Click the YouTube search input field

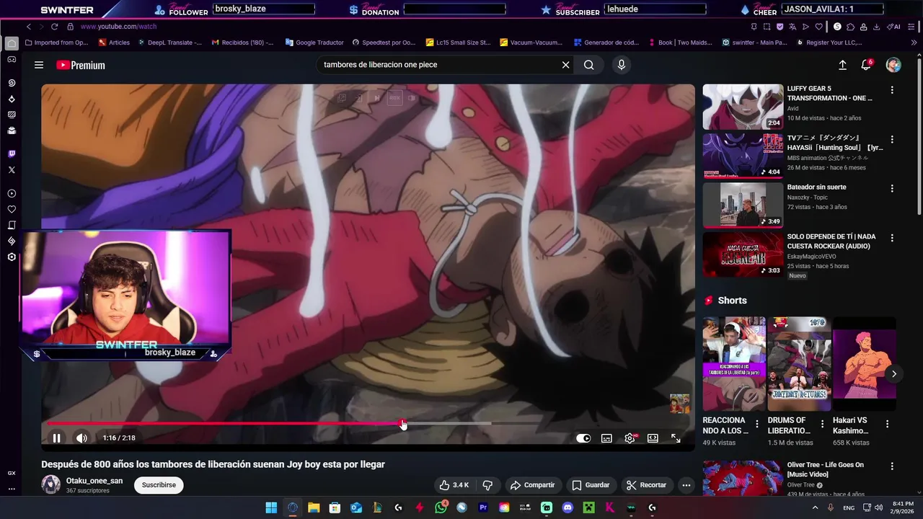[440, 65]
